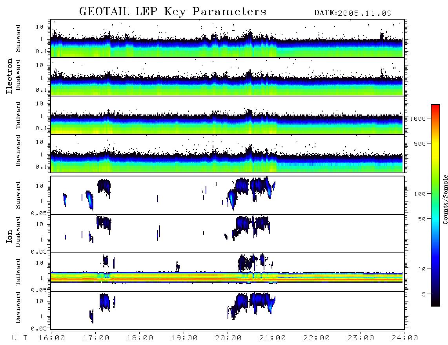Click the "U T" time axis label
The height and width of the screenshot is (345, 448).
(x=20, y=338)
